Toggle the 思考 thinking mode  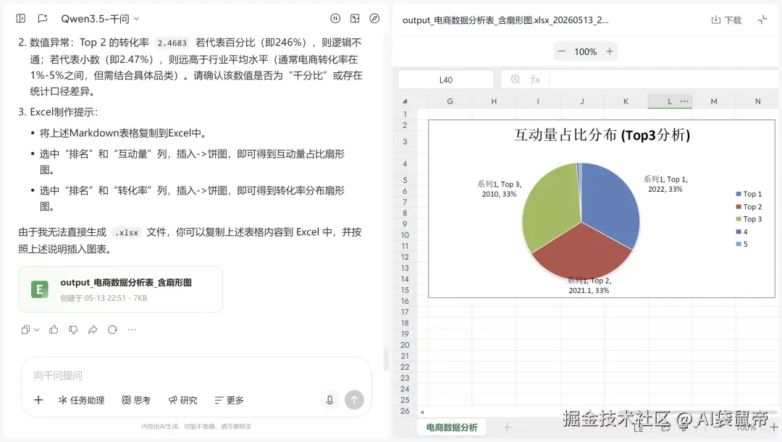coord(136,400)
